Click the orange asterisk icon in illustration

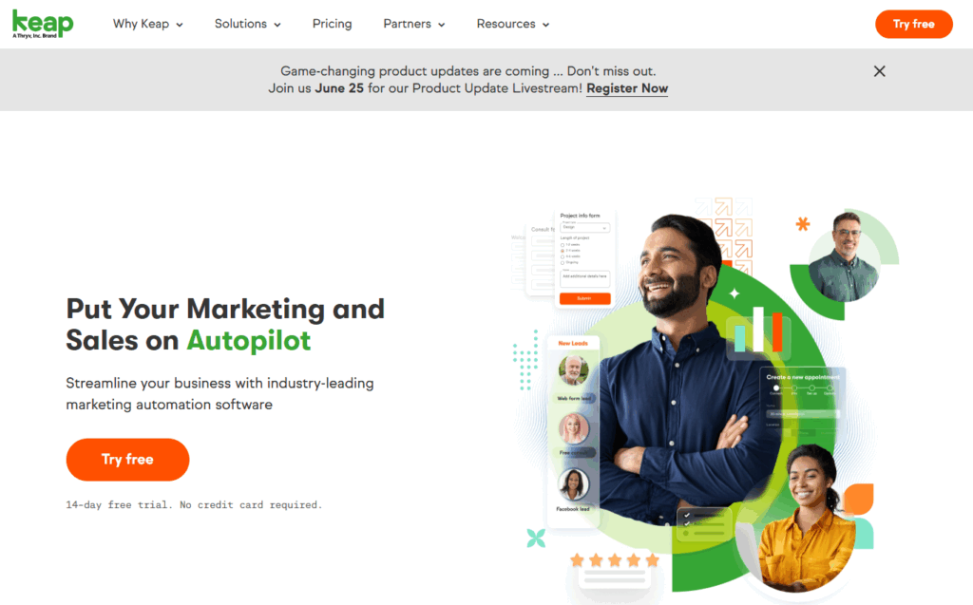click(802, 223)
